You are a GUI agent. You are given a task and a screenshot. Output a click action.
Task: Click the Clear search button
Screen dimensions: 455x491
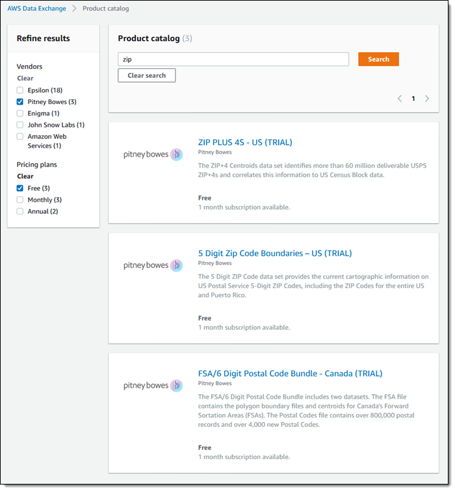pyautogui.click(x=146, y=75)
